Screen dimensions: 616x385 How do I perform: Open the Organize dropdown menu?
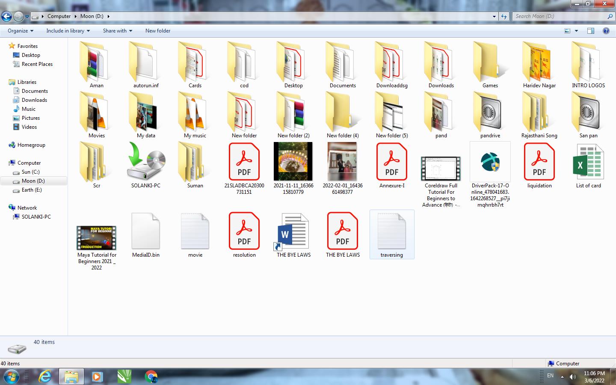(20, 31)
